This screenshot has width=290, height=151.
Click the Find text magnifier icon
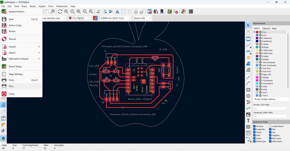tap(53, 12)
